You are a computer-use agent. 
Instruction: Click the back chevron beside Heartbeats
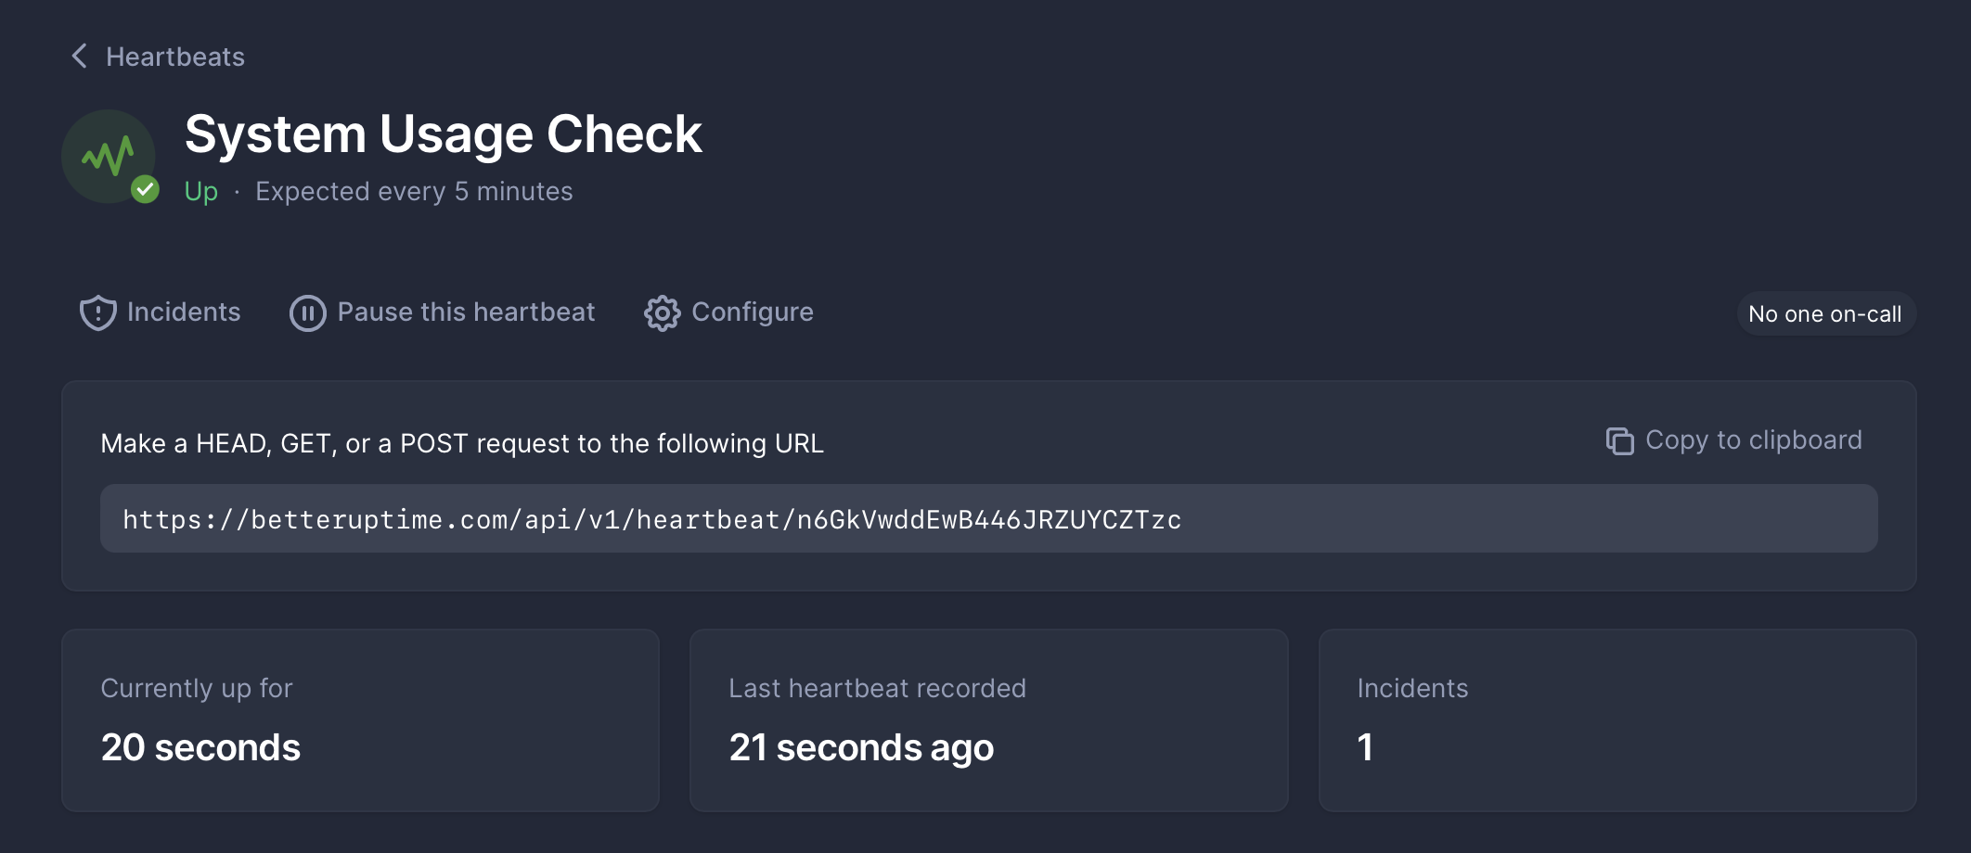click(x=80, y=57)
